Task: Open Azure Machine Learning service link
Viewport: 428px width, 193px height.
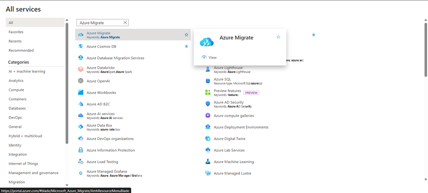Action: pos(234,161)
